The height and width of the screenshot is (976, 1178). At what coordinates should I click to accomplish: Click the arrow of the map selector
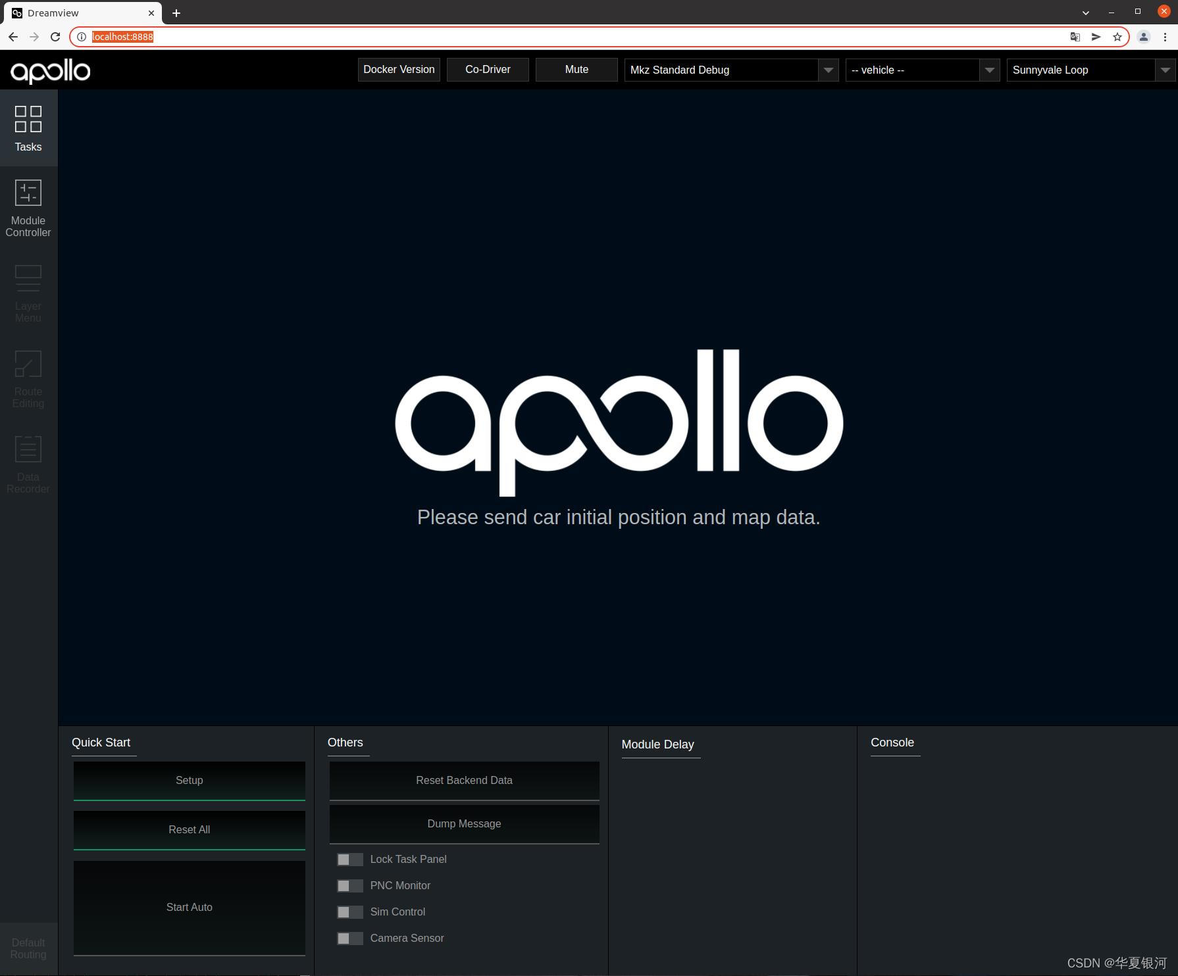coord(1165,70)
